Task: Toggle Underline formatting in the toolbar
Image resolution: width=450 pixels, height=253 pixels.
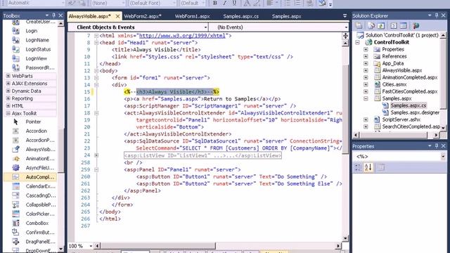Action: [234, 3]
